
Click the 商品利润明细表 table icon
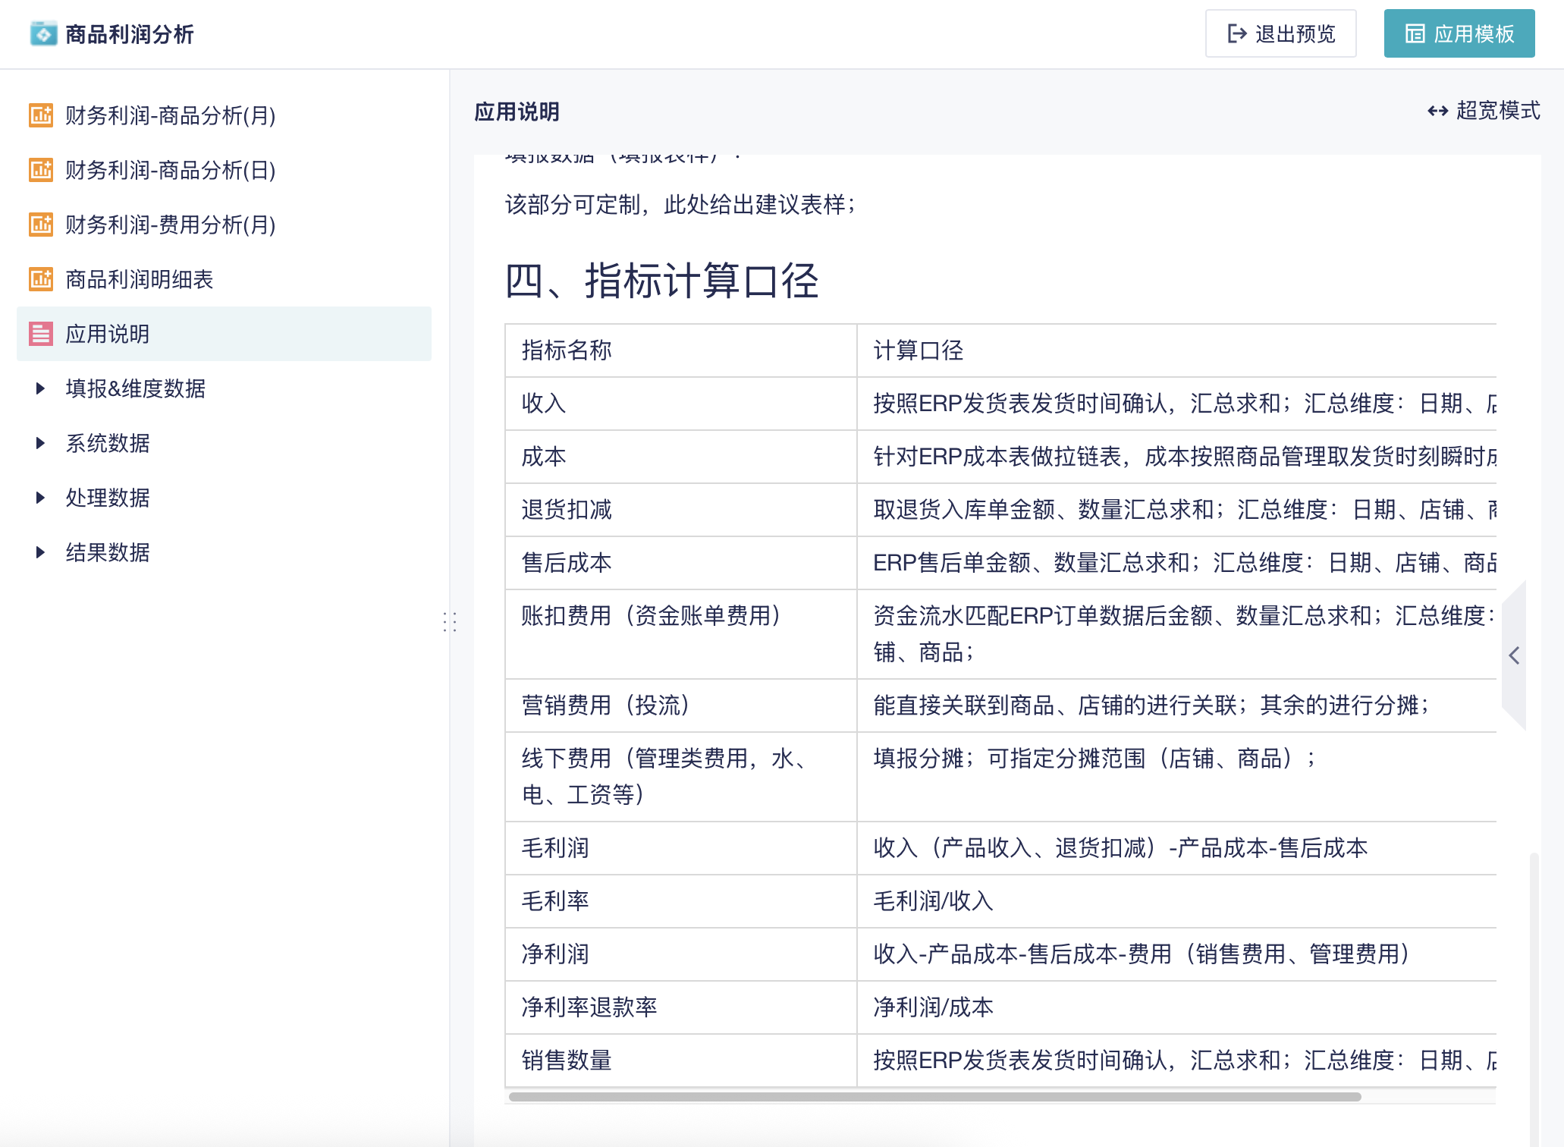click(x=40, y=280)
